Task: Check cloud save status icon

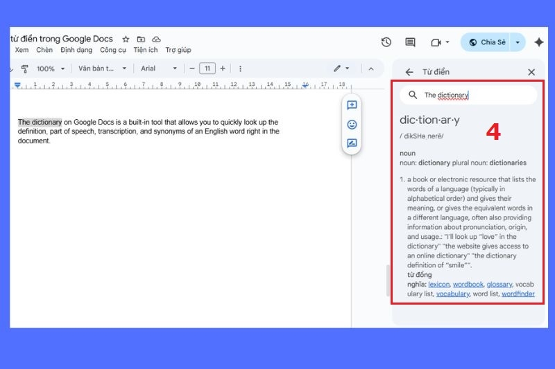Action: [156, 39]
